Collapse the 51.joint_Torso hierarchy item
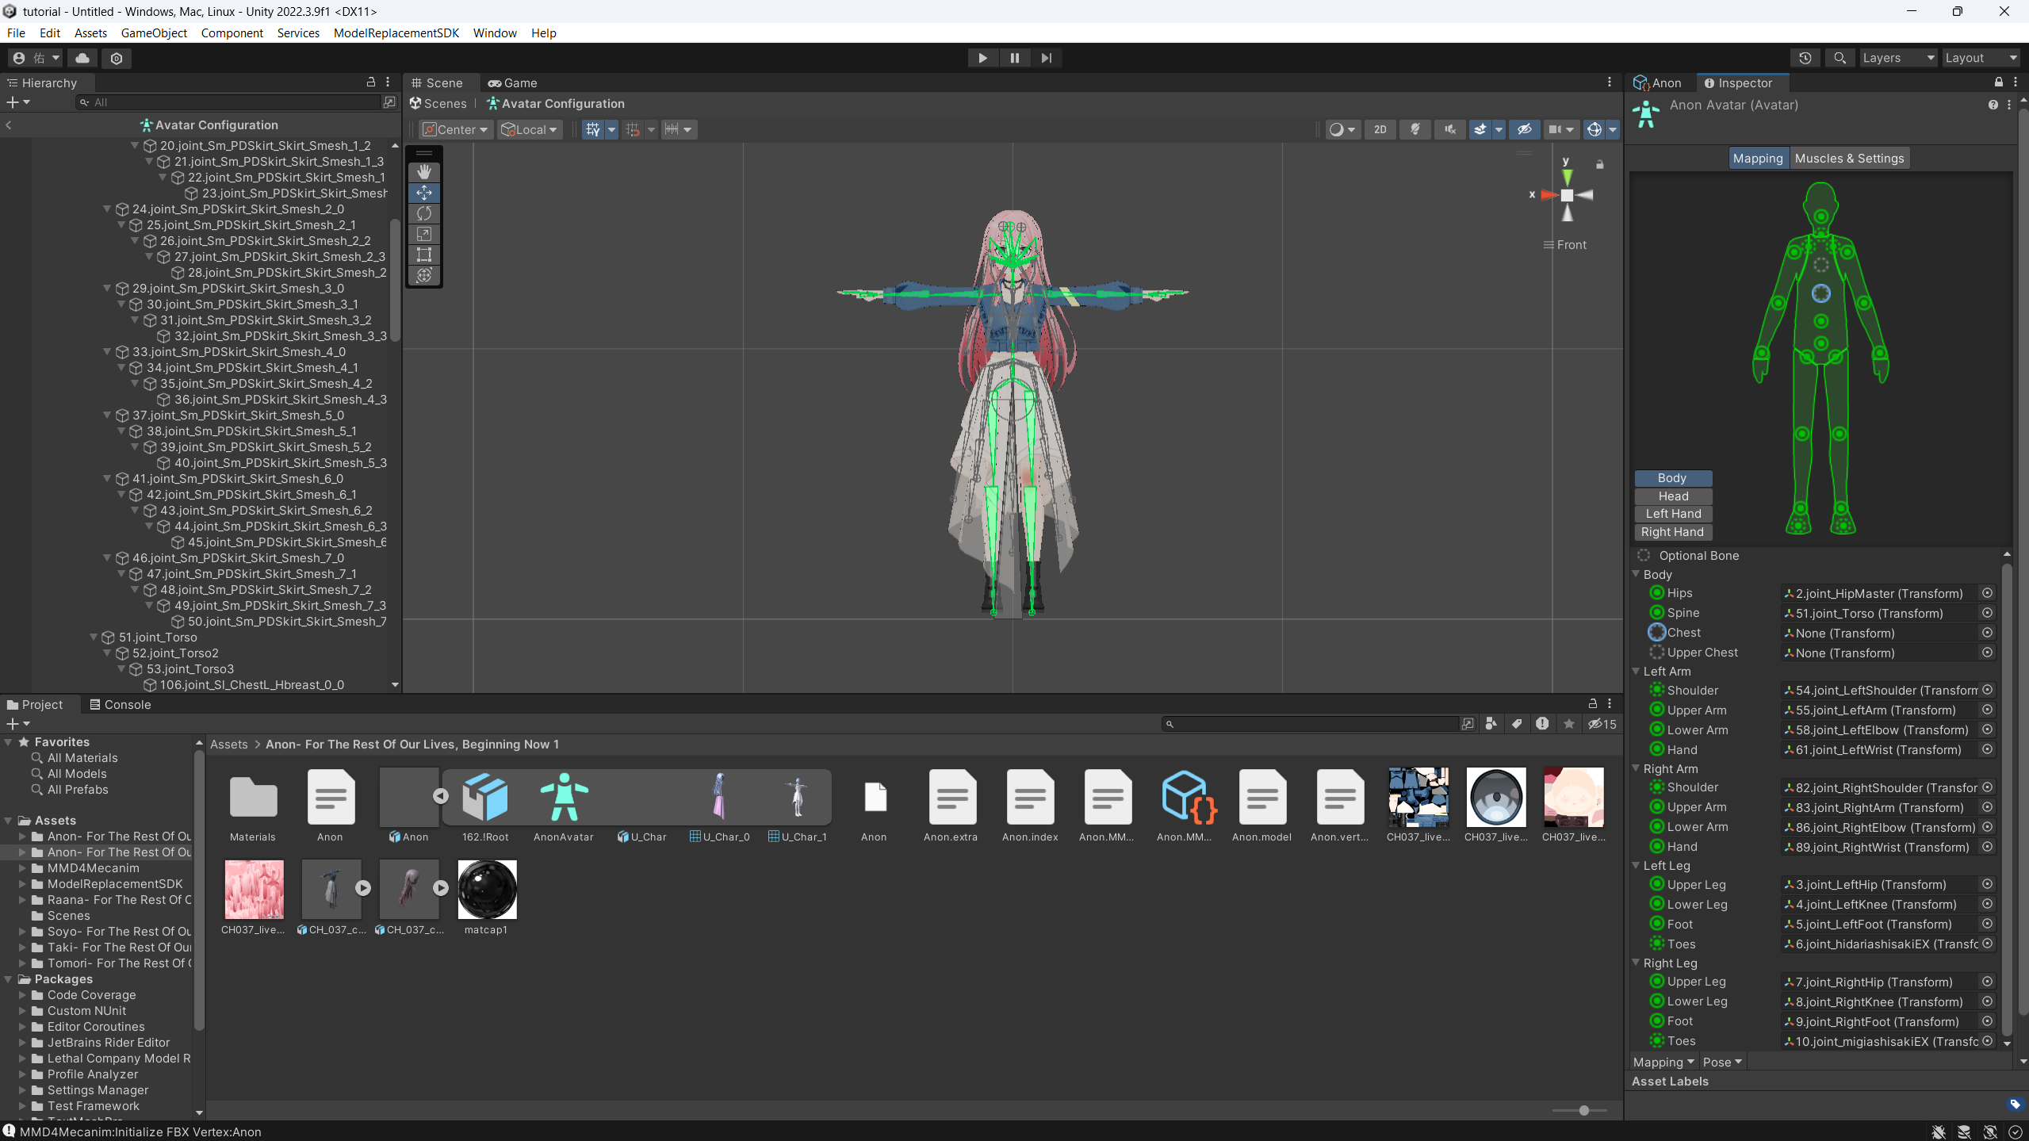The height and width of the screenshot is (1141, 2029). 94,638
